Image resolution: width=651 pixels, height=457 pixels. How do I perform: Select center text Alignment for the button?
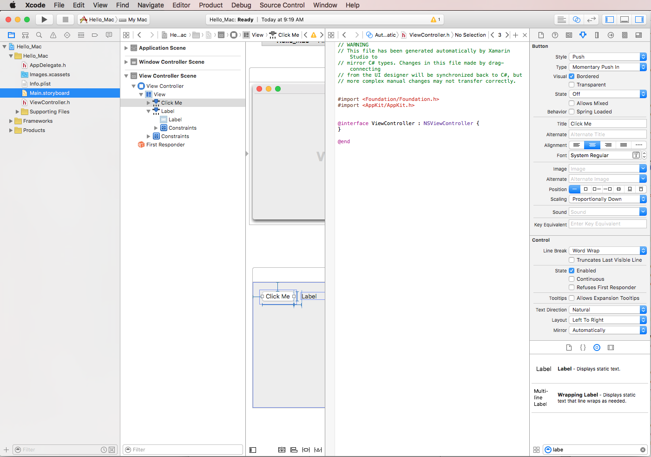[x=592, y=145]
